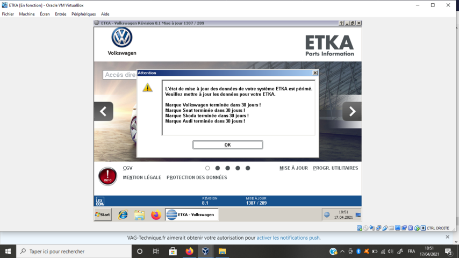Open the Machine menu
The width and height of the screenshot is (459, 258).
point(27,14)
